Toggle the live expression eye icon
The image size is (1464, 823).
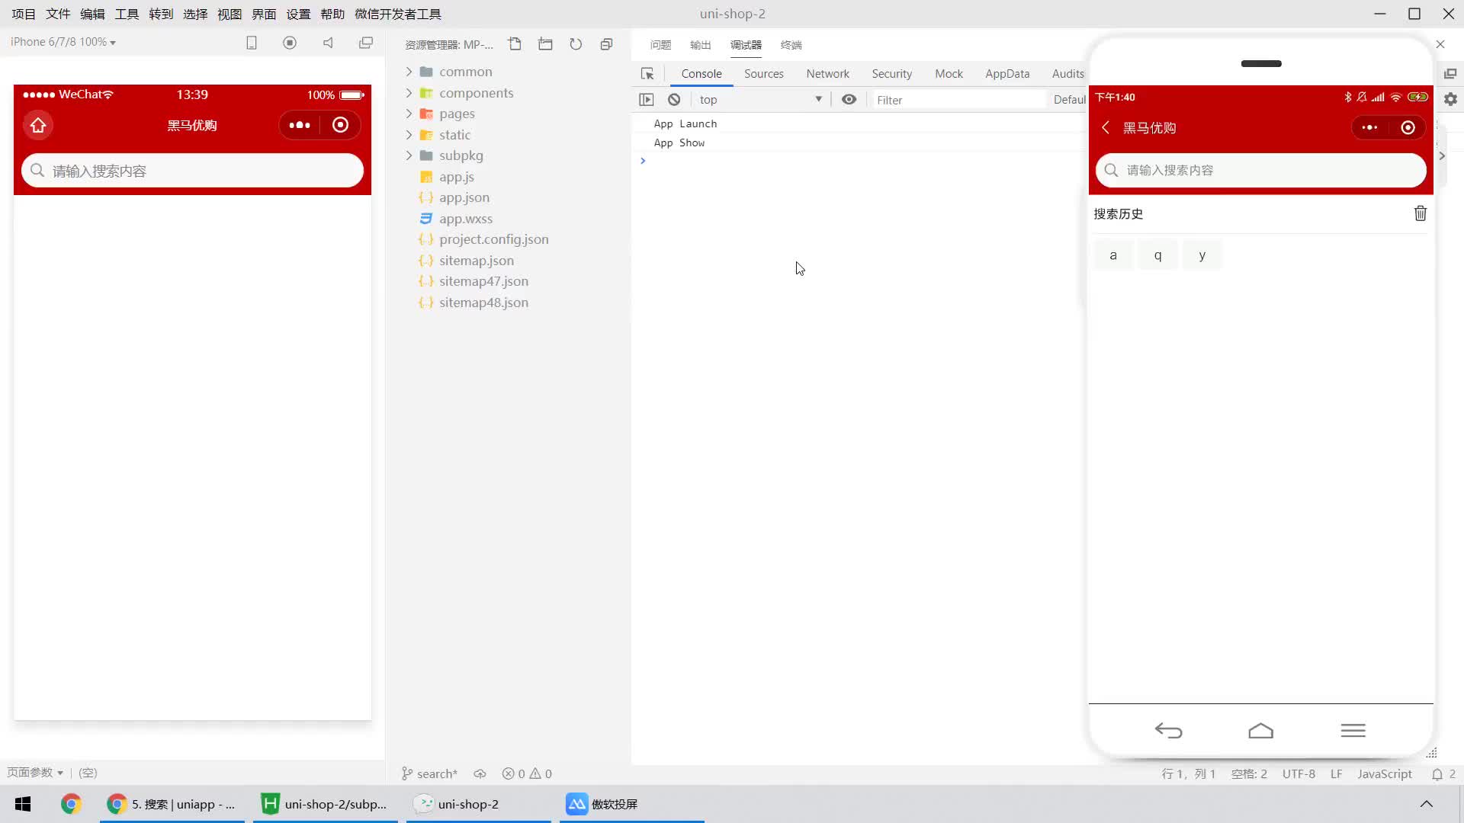click(x=849, y=100)
